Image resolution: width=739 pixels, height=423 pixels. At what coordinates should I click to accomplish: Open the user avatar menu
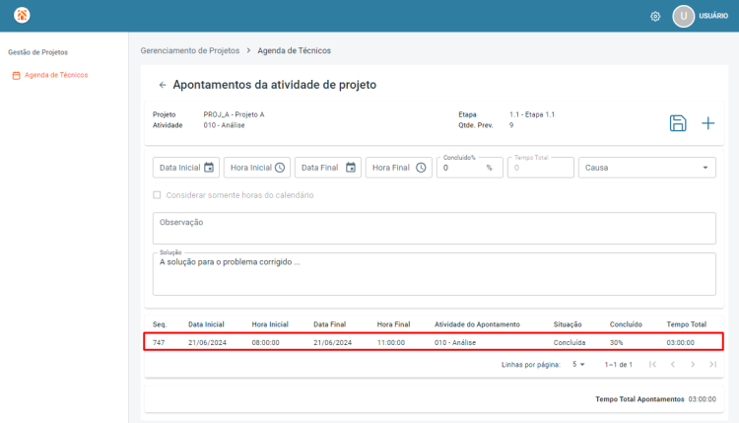coord(683,16)
